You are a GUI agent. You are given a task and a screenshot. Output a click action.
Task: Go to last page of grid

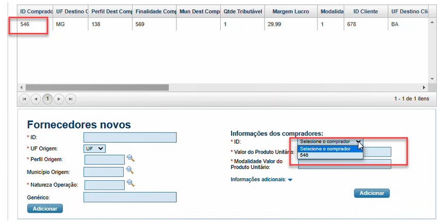click(71, 99)
